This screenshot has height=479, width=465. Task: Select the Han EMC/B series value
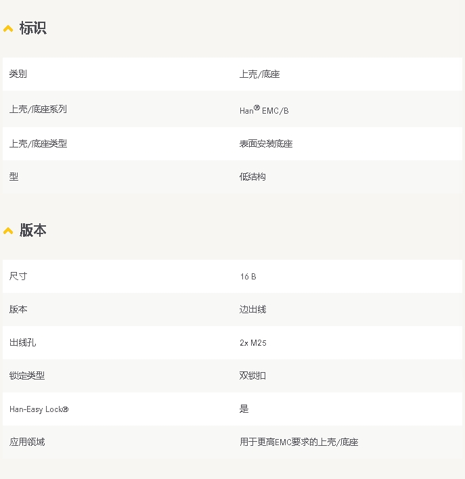point(264,110)
